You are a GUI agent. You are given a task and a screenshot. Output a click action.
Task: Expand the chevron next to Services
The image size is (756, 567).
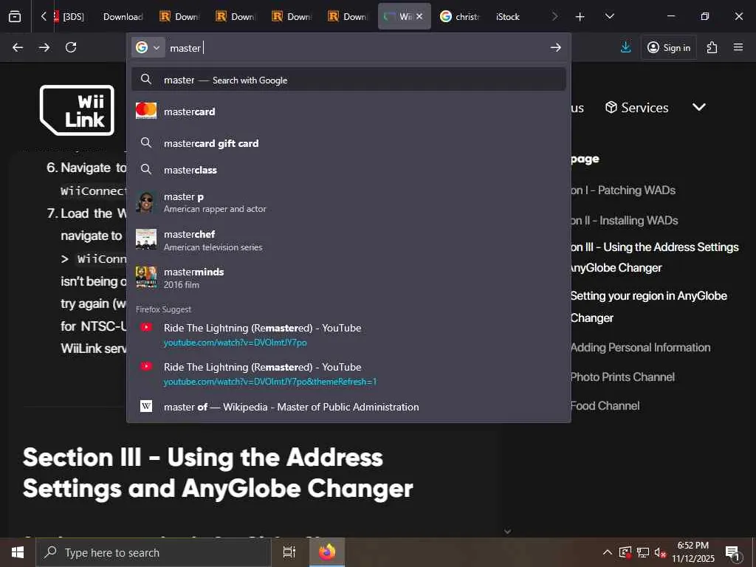coord(699,107)
